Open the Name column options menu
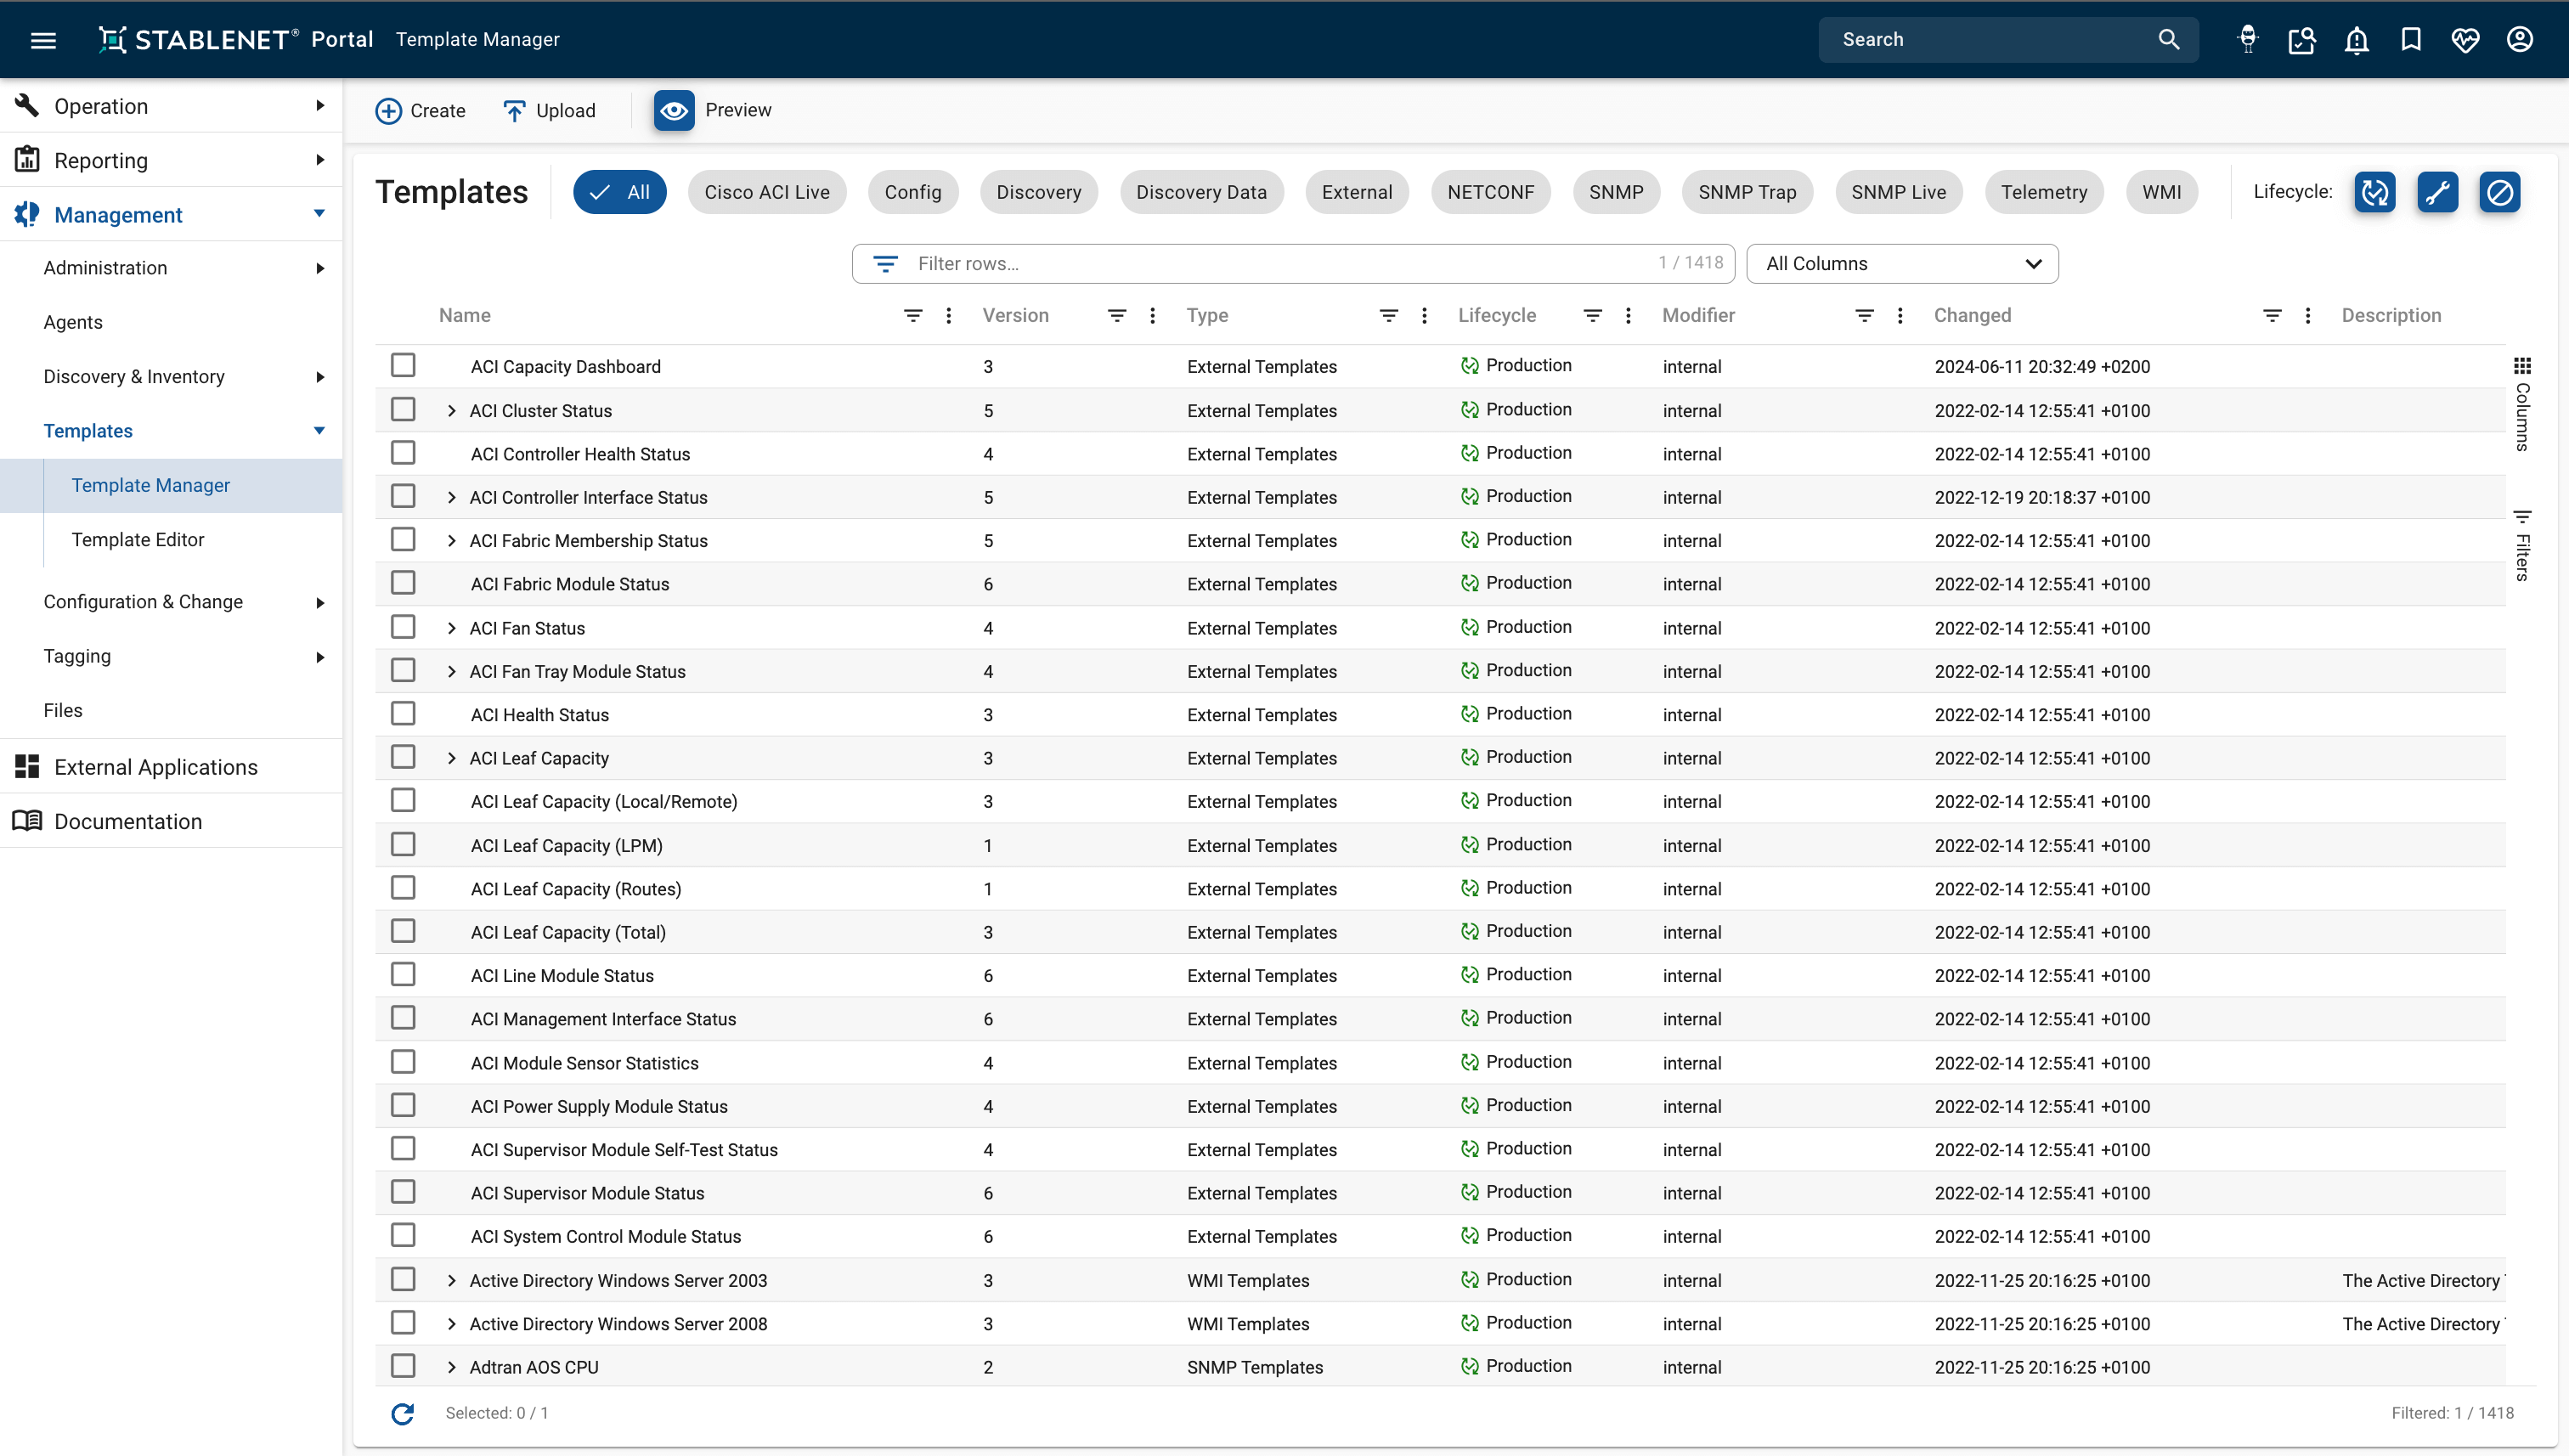Screen dimensions: 2569x1456 tap(949, 316)
